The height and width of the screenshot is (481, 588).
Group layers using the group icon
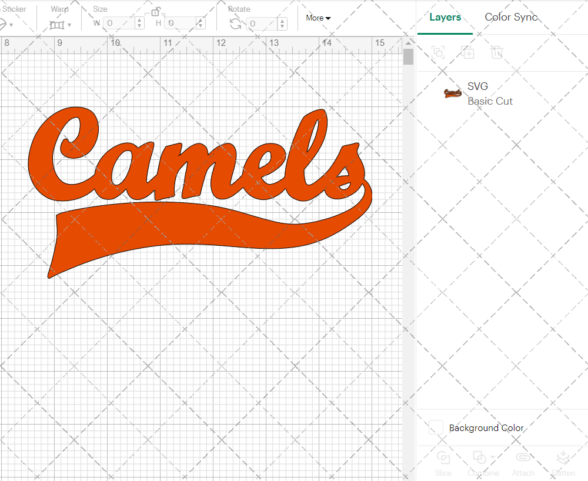[x=437, y=52]
